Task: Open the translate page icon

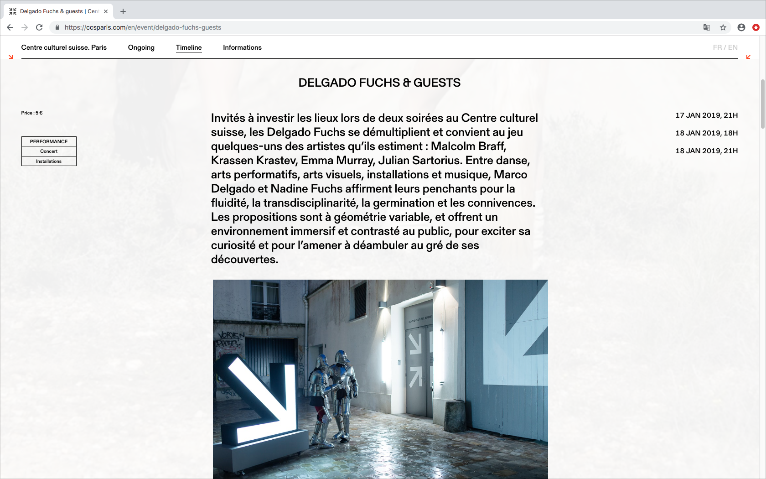Action: click(x=707, y=27)
